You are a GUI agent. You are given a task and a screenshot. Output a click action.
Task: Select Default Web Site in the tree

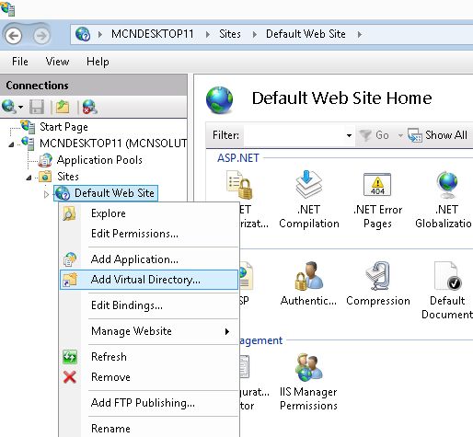[114, 193]
